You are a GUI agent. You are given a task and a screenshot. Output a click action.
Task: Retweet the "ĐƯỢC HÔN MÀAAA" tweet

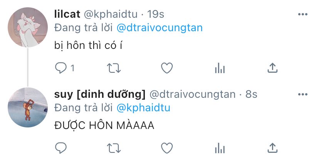(114, 148)
